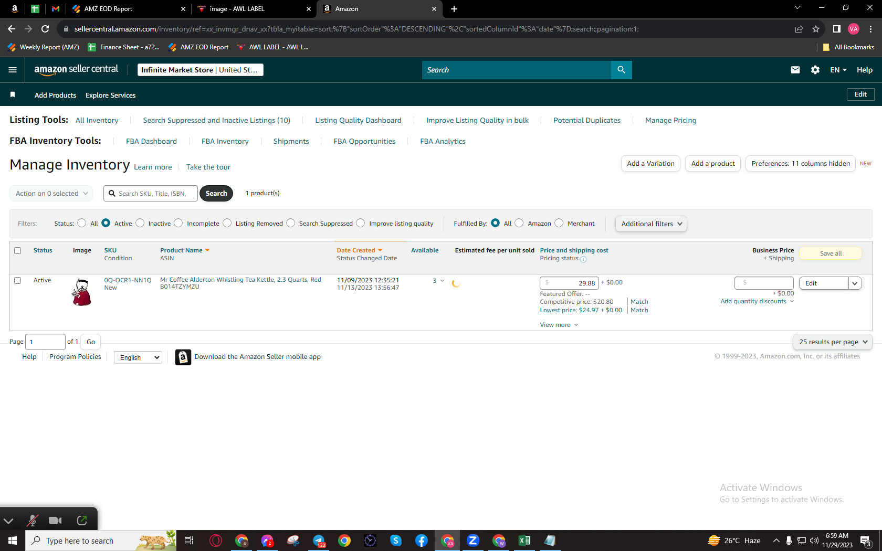Click the Save all button

click(x=831, y=253)
